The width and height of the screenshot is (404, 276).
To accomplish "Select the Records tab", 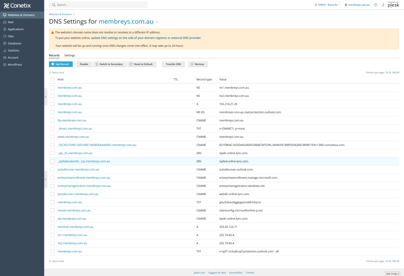I will [x=54, y=55].
